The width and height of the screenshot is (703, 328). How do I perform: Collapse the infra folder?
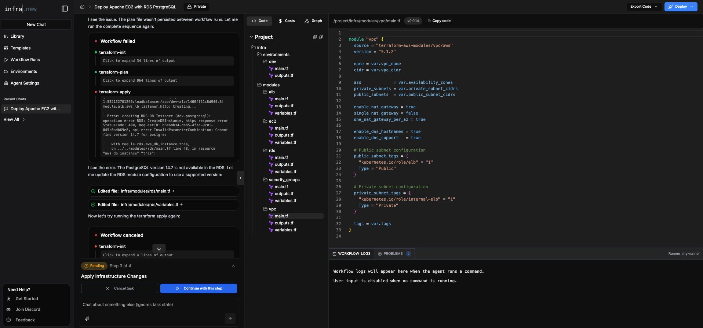click(x=259, y=48)
